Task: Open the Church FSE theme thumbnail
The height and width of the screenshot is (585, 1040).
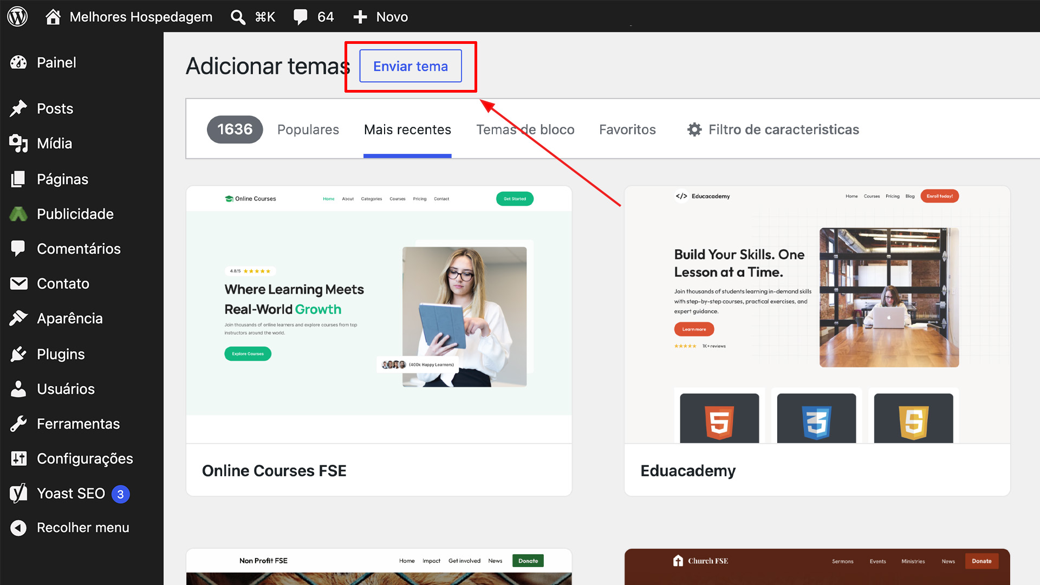Action: (x=817, y=567)
